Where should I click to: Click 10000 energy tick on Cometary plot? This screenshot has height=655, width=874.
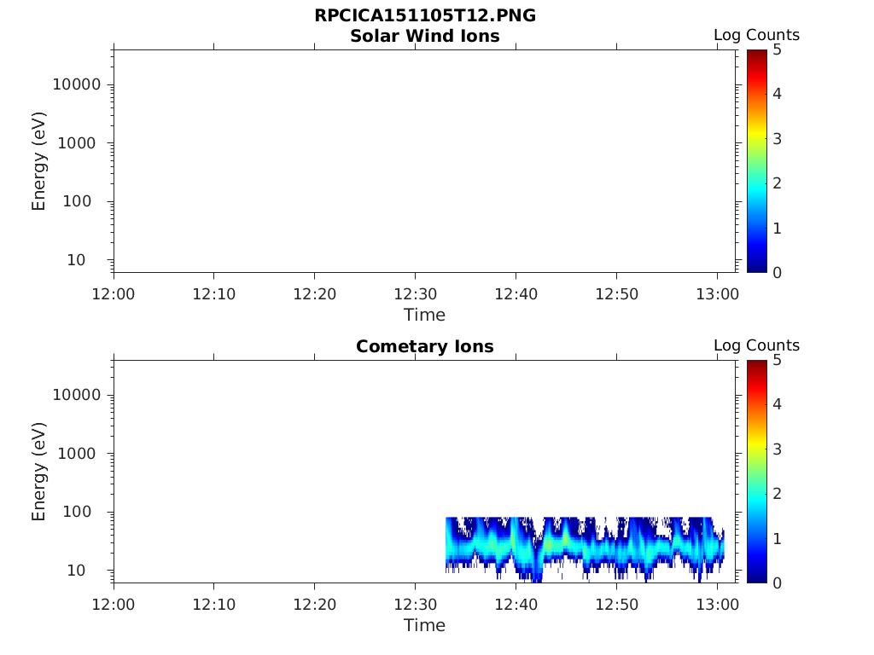tap(77, 395)
